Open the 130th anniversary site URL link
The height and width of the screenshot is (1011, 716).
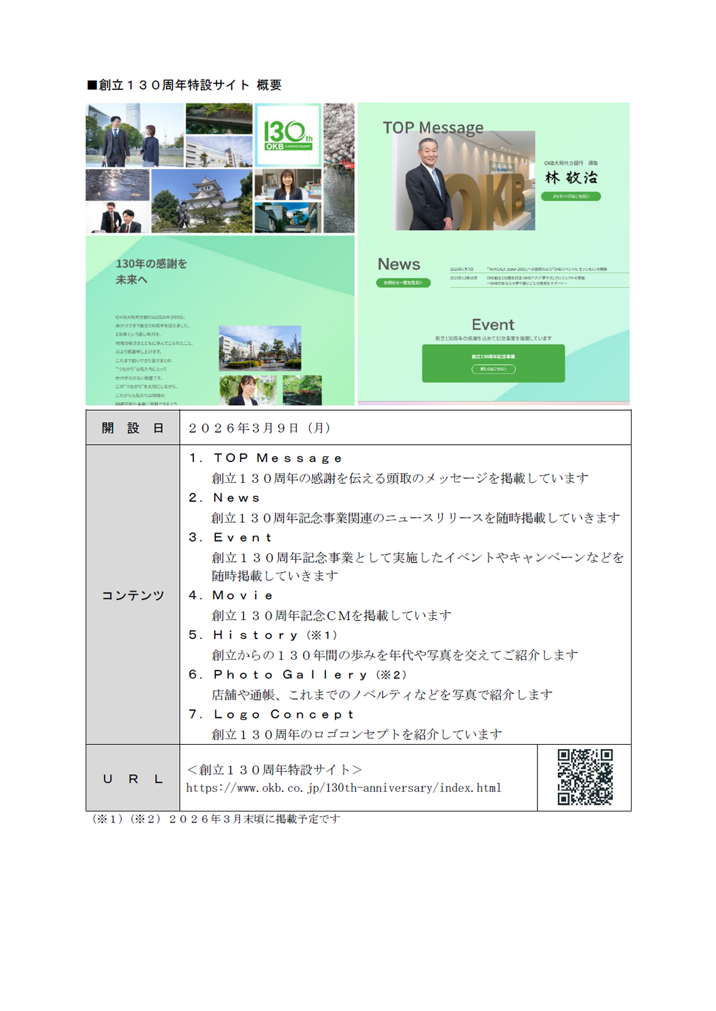[x=343, y=788]
